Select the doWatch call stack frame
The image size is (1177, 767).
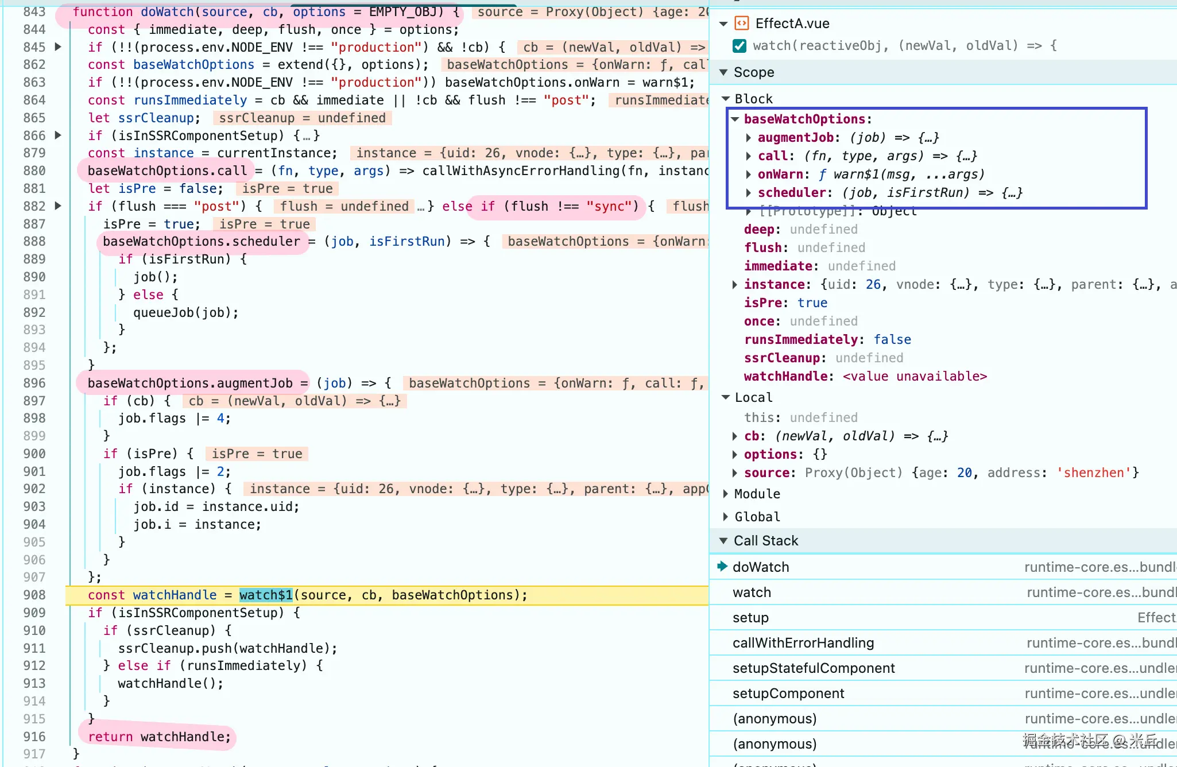click(943, 567)
